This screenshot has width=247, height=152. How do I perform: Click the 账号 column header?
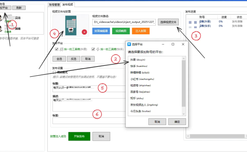(202, 17)
